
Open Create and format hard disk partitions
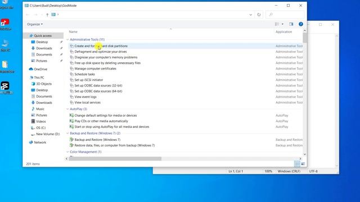101,46
